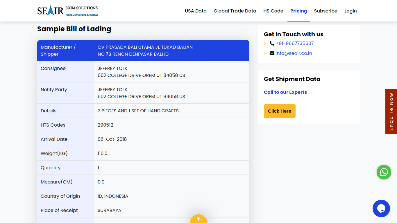The image size is (397, 223).
Task: Select JEFFREY TOLK in the Consignee row
Action: coord(112,68)
